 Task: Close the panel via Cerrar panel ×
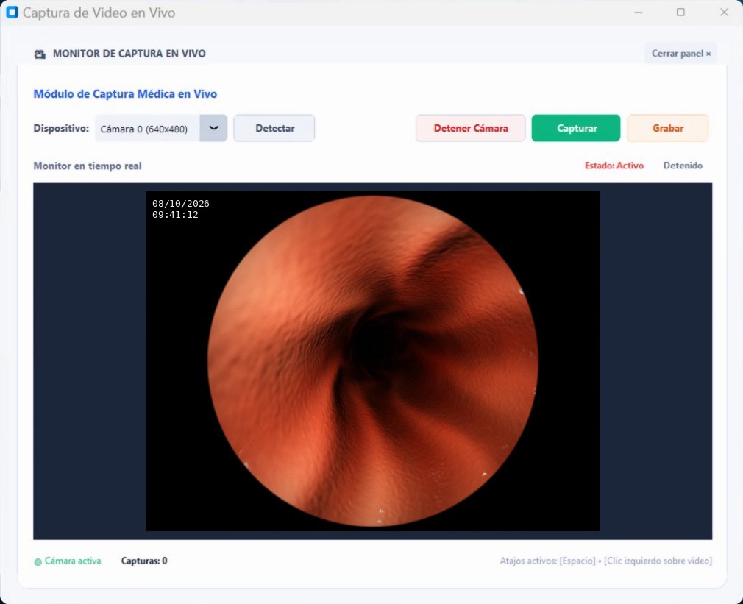pyautogui.click(x=680, y=53)
